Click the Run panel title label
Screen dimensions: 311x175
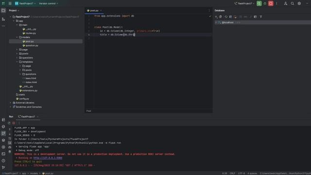point(11,117)
